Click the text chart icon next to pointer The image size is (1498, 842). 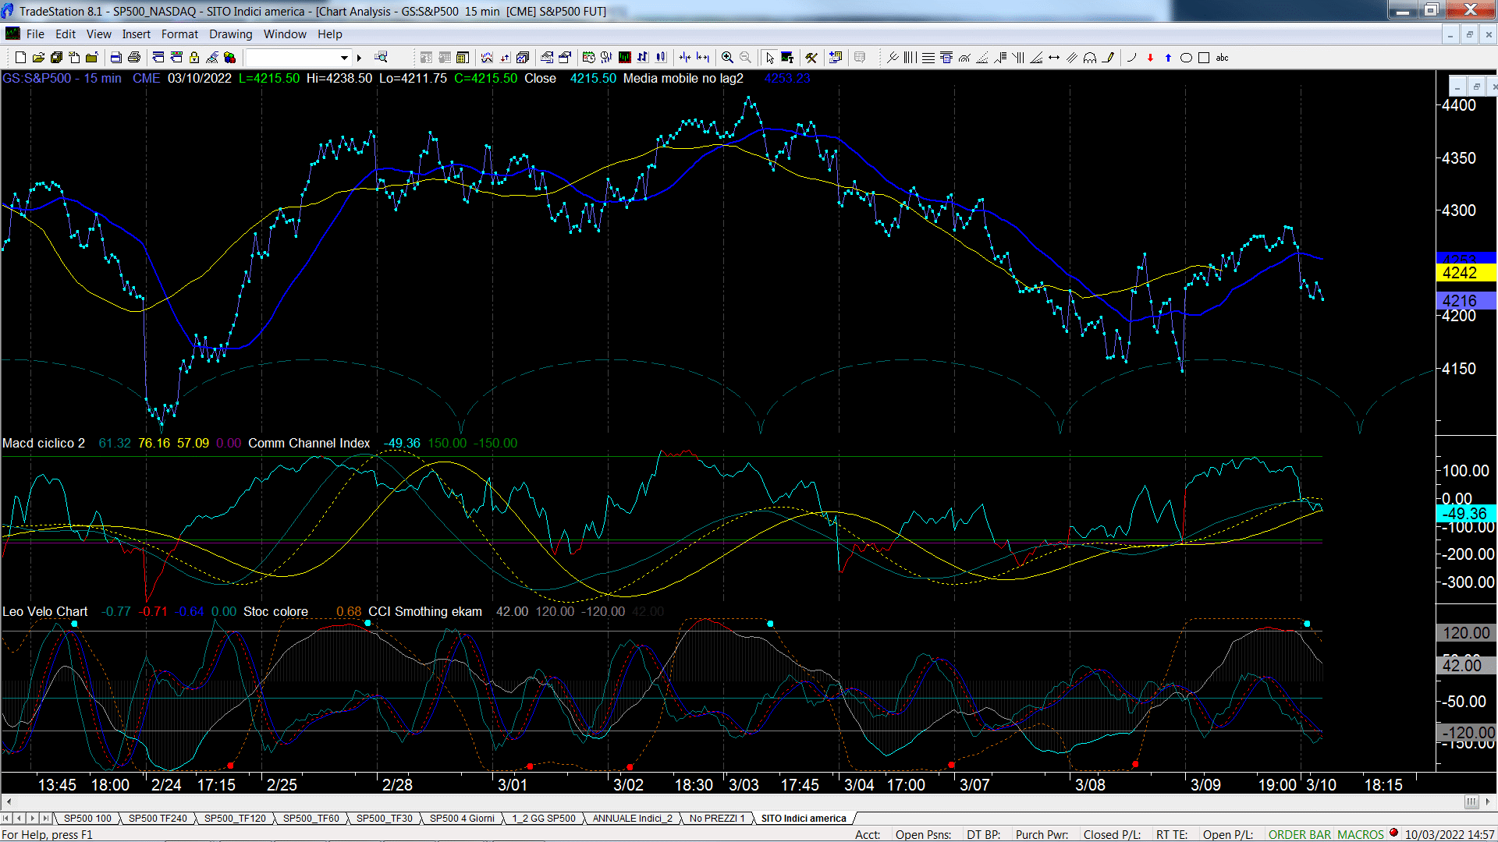(787, 58)
